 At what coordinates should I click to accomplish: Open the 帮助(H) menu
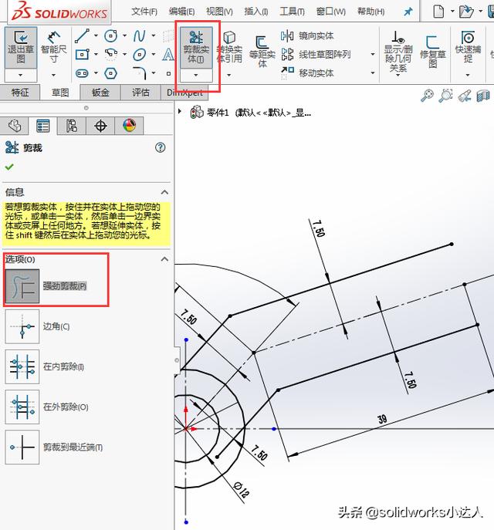371,12
